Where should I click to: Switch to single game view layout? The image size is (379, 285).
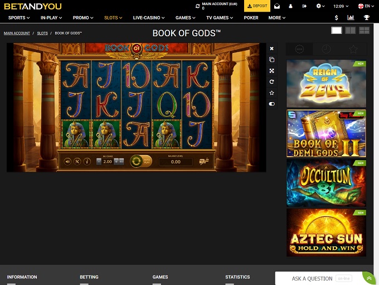coord(337,30)
